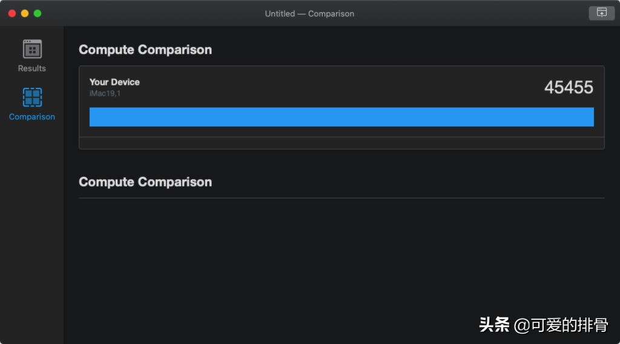Click the blue score bar
The width and height of the screenshot is (620, 344).
pos(341,117)
